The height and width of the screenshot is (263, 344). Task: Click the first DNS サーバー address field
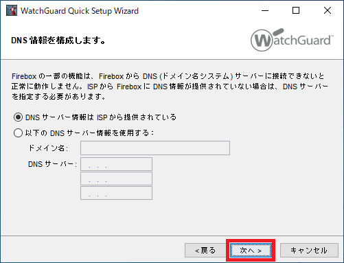tap(116, 164)
